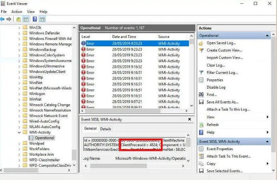Viewport: 277px width, 180px height.
Task: Collapse the WMI-Activity tree node
Action: (19, 133)
